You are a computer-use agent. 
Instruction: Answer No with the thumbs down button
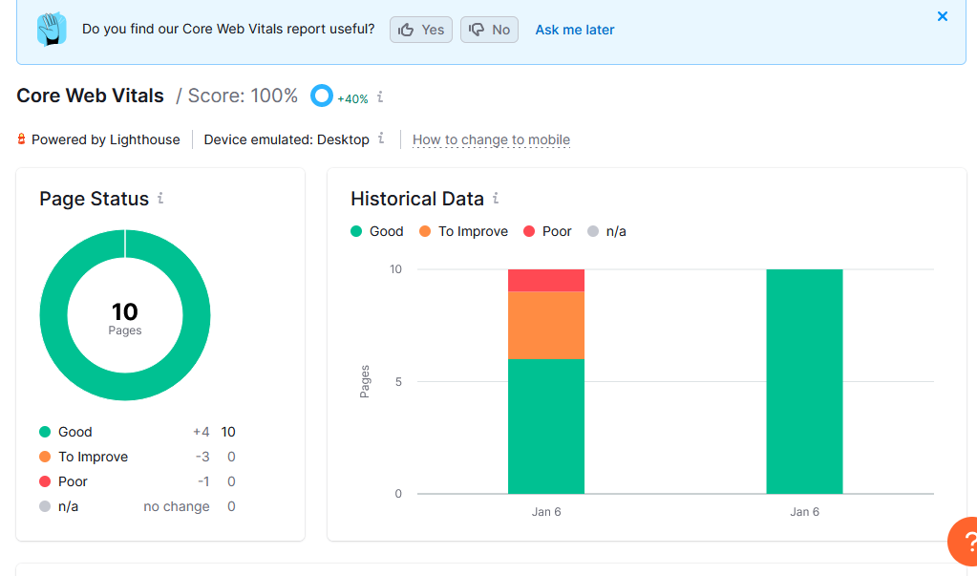coord(489,30)
